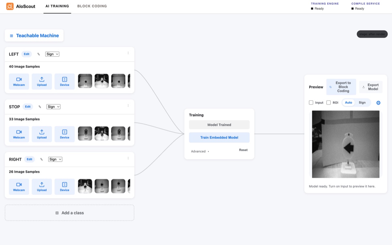Open the Teachable Machine hamburger menu icon
The width and height of the screenshot is (392, 245).
tap(11, 36)
